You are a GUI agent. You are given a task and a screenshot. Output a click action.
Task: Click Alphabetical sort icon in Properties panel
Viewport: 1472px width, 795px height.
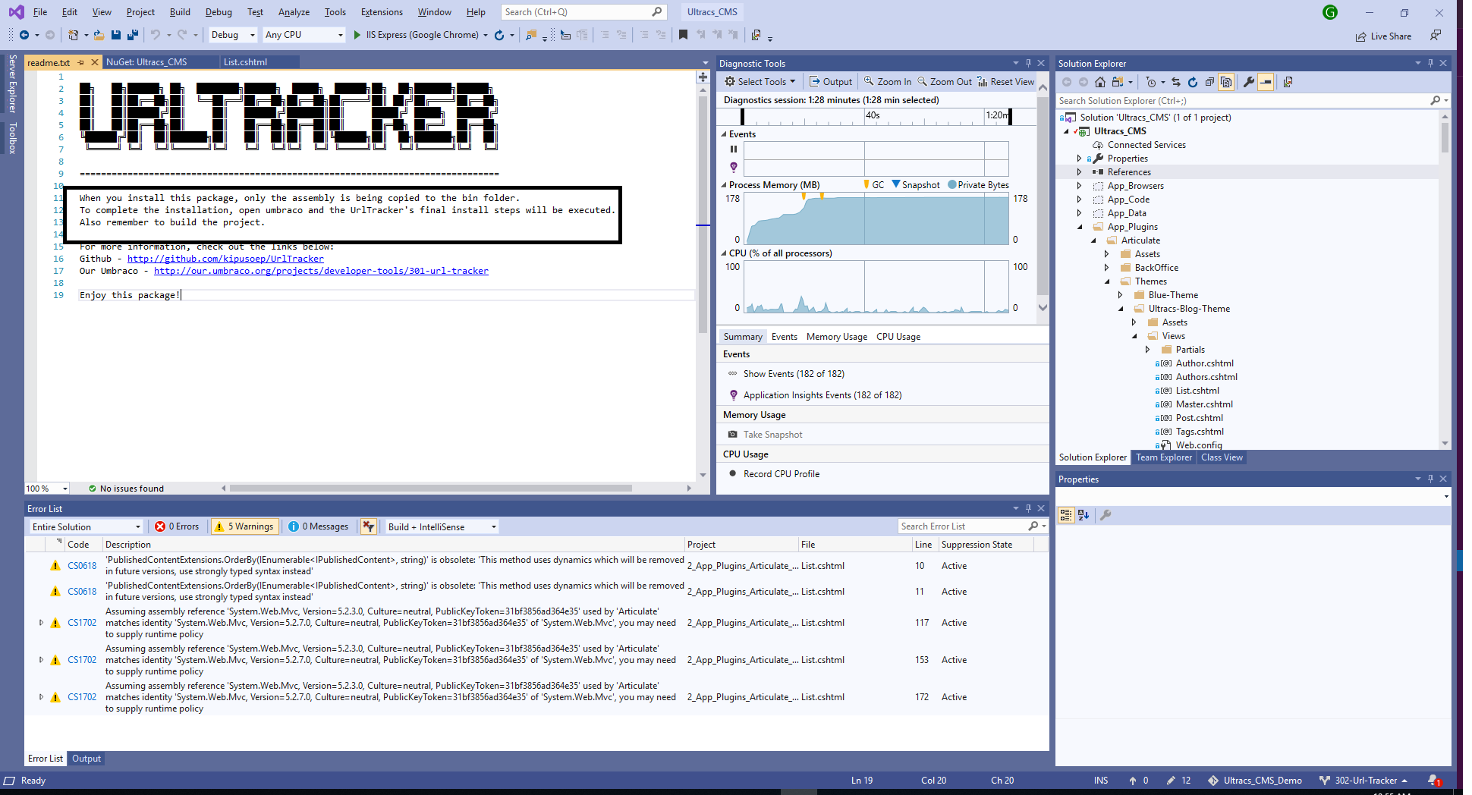(x=1084, y=515)
